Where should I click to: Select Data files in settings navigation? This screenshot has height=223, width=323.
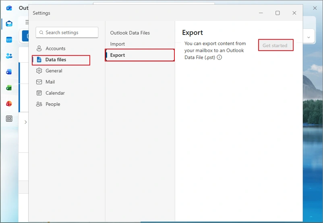click(x=61, y=60)
